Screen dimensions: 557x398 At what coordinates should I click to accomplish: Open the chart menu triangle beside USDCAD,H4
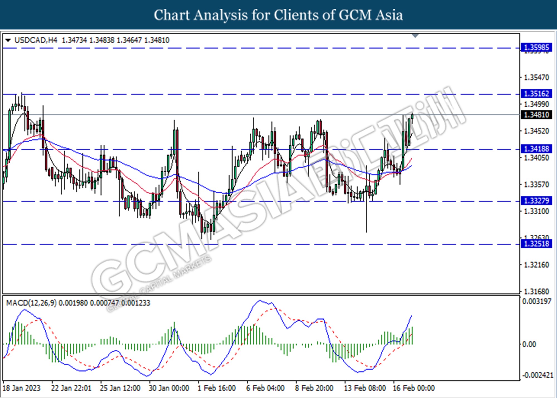(x=8, y=40)
